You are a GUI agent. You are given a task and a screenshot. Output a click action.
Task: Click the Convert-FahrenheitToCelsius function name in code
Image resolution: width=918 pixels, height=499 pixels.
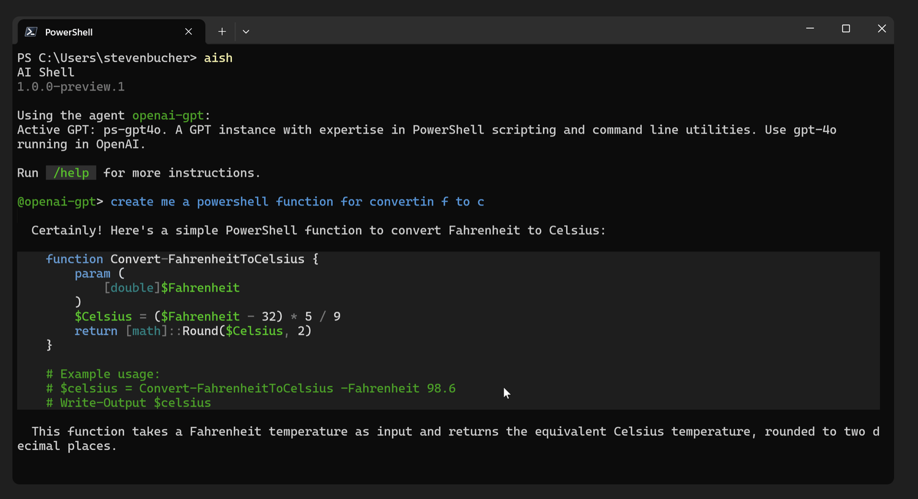click(207, 259)
